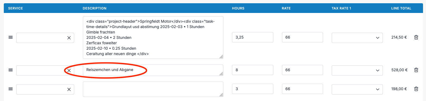Click the Springfeldt Motor description textarea
Screen dimensions: 426x101
coord(153,38)
